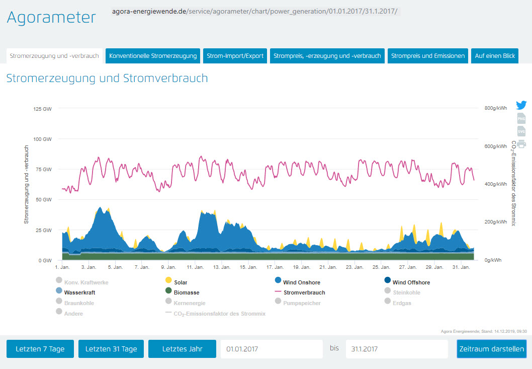The width and height of the screenshot is (532, 369).
Task: Enable the Braunkohle series
Action: (x=78, y=303)
